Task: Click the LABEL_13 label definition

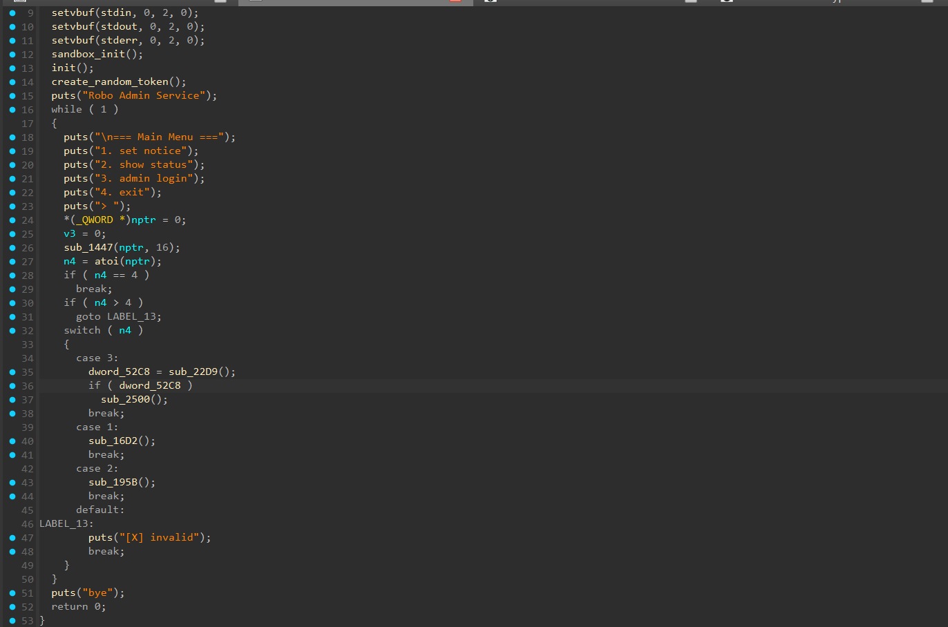Action: click(64, 523)
